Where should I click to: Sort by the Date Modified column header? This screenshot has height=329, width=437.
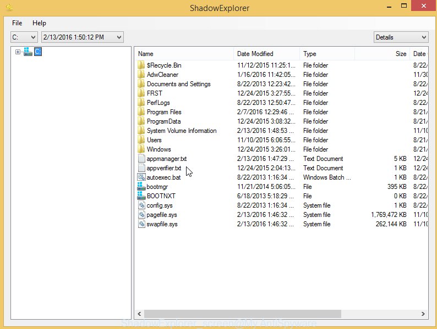(266, 54)
